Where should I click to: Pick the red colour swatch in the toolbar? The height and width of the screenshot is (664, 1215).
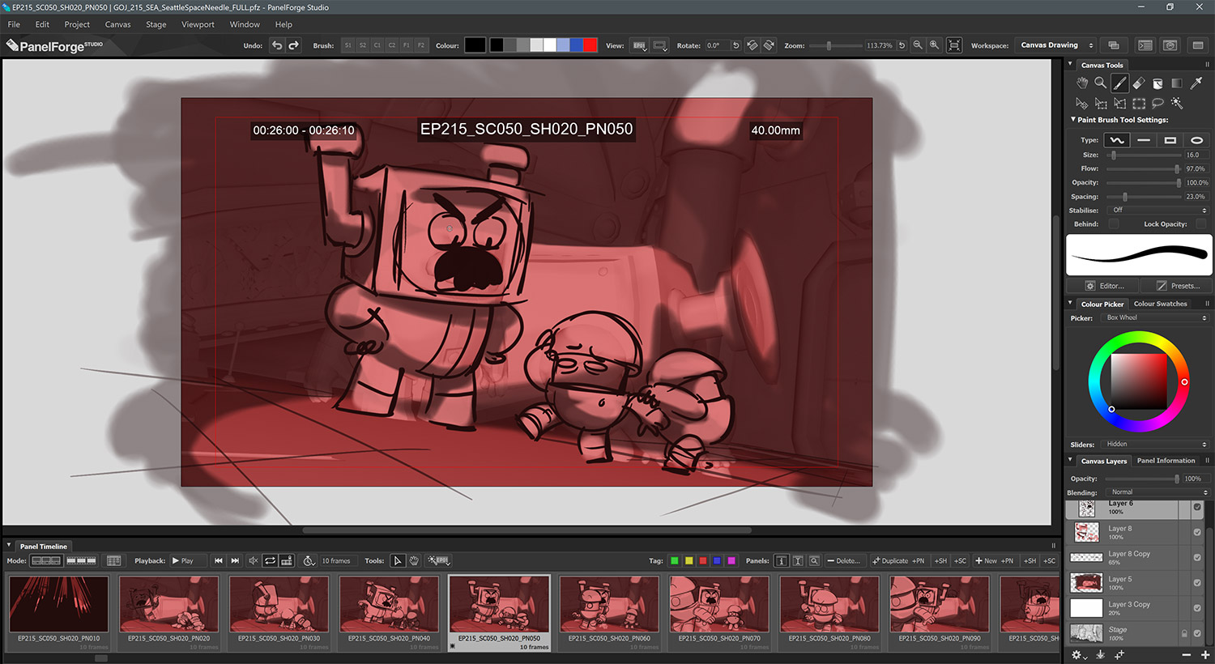(x=590, y=45)
